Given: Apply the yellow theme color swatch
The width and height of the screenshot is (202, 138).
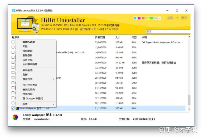Looking at the screenshot, I should 147,18.
